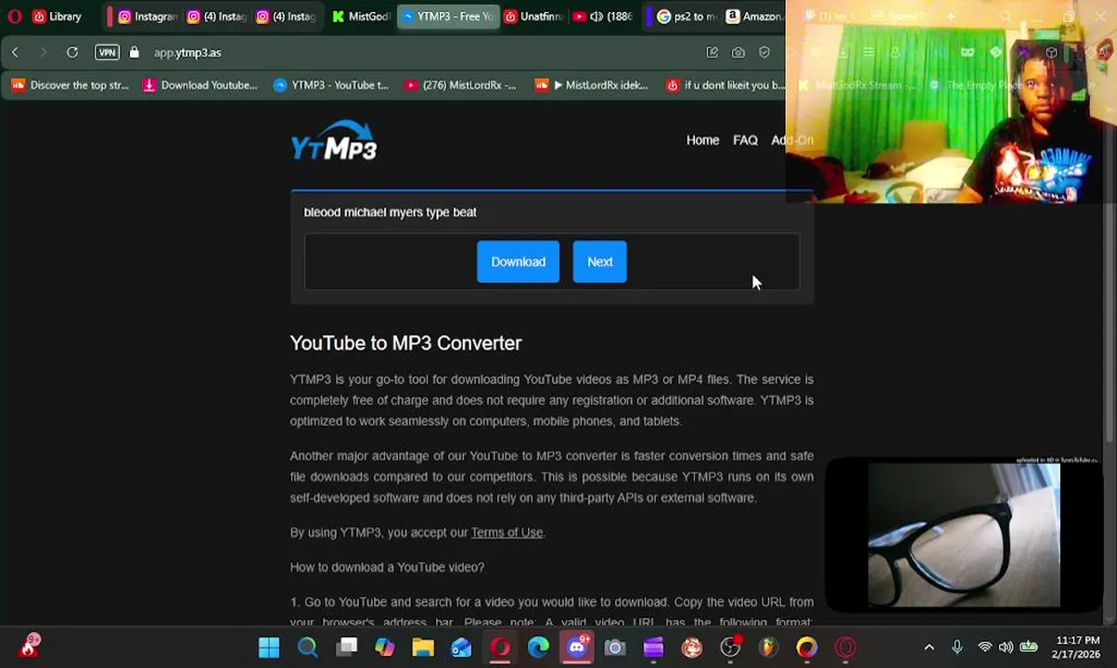Open the red O-shaped Opera icon at taskbar right
Screen dimensions: 1117x668
[x=845, y=648]
